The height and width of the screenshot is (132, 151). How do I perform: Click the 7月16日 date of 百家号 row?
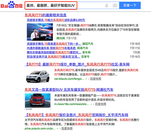click(135, 57)
